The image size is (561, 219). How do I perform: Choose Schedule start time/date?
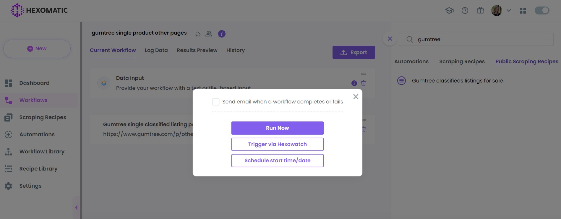(277, 160)
